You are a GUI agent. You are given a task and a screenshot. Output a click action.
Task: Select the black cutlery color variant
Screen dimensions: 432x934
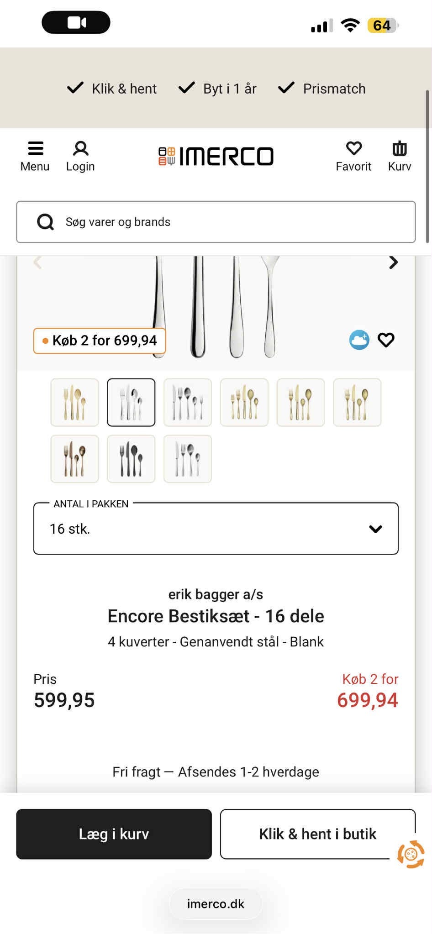(x=131, y=459)
